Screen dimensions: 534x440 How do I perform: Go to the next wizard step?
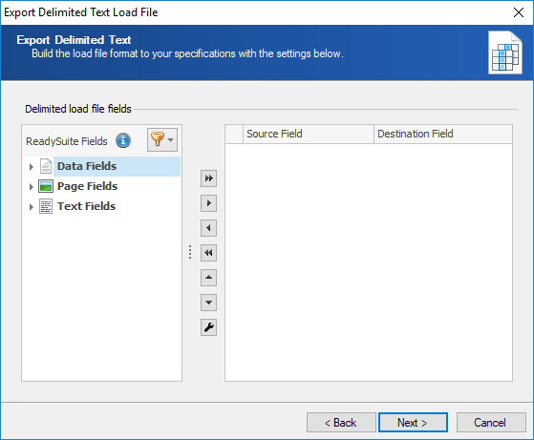click(413, 423)
